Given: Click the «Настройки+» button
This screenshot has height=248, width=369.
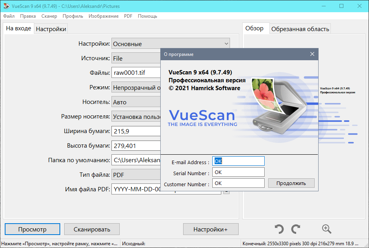Looking at the screenshot, I should 211,229.
